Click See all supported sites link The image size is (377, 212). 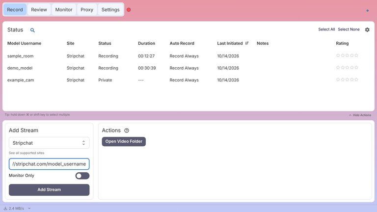(27, 153)
